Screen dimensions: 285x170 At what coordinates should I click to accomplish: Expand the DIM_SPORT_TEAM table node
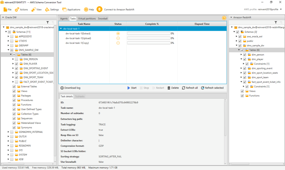[x=13, y=77]
